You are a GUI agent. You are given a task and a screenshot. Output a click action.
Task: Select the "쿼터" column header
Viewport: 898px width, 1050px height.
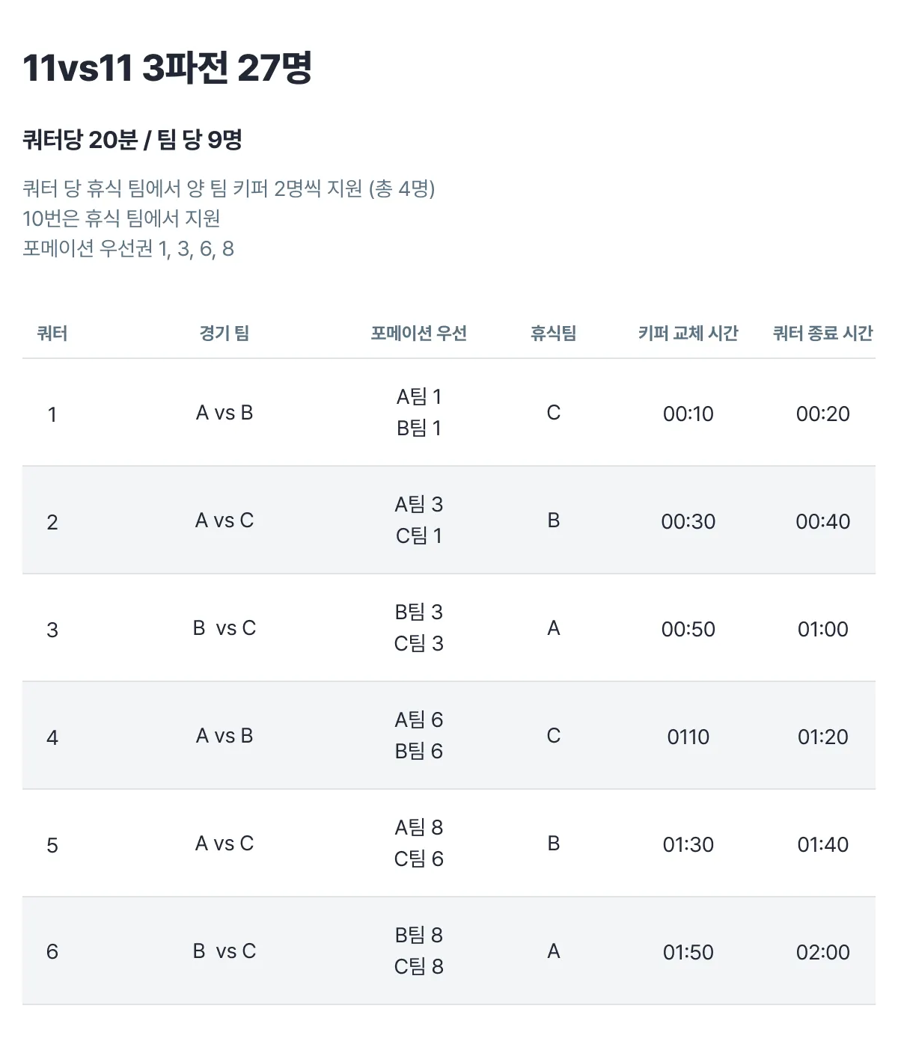tap(52, 333)
